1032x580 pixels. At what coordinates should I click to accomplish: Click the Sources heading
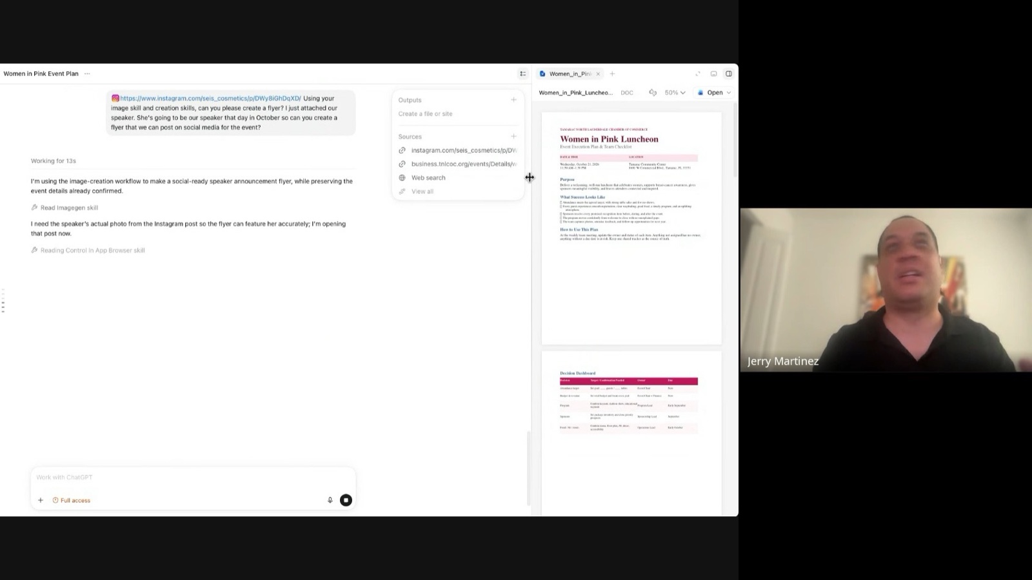[410, 137]
